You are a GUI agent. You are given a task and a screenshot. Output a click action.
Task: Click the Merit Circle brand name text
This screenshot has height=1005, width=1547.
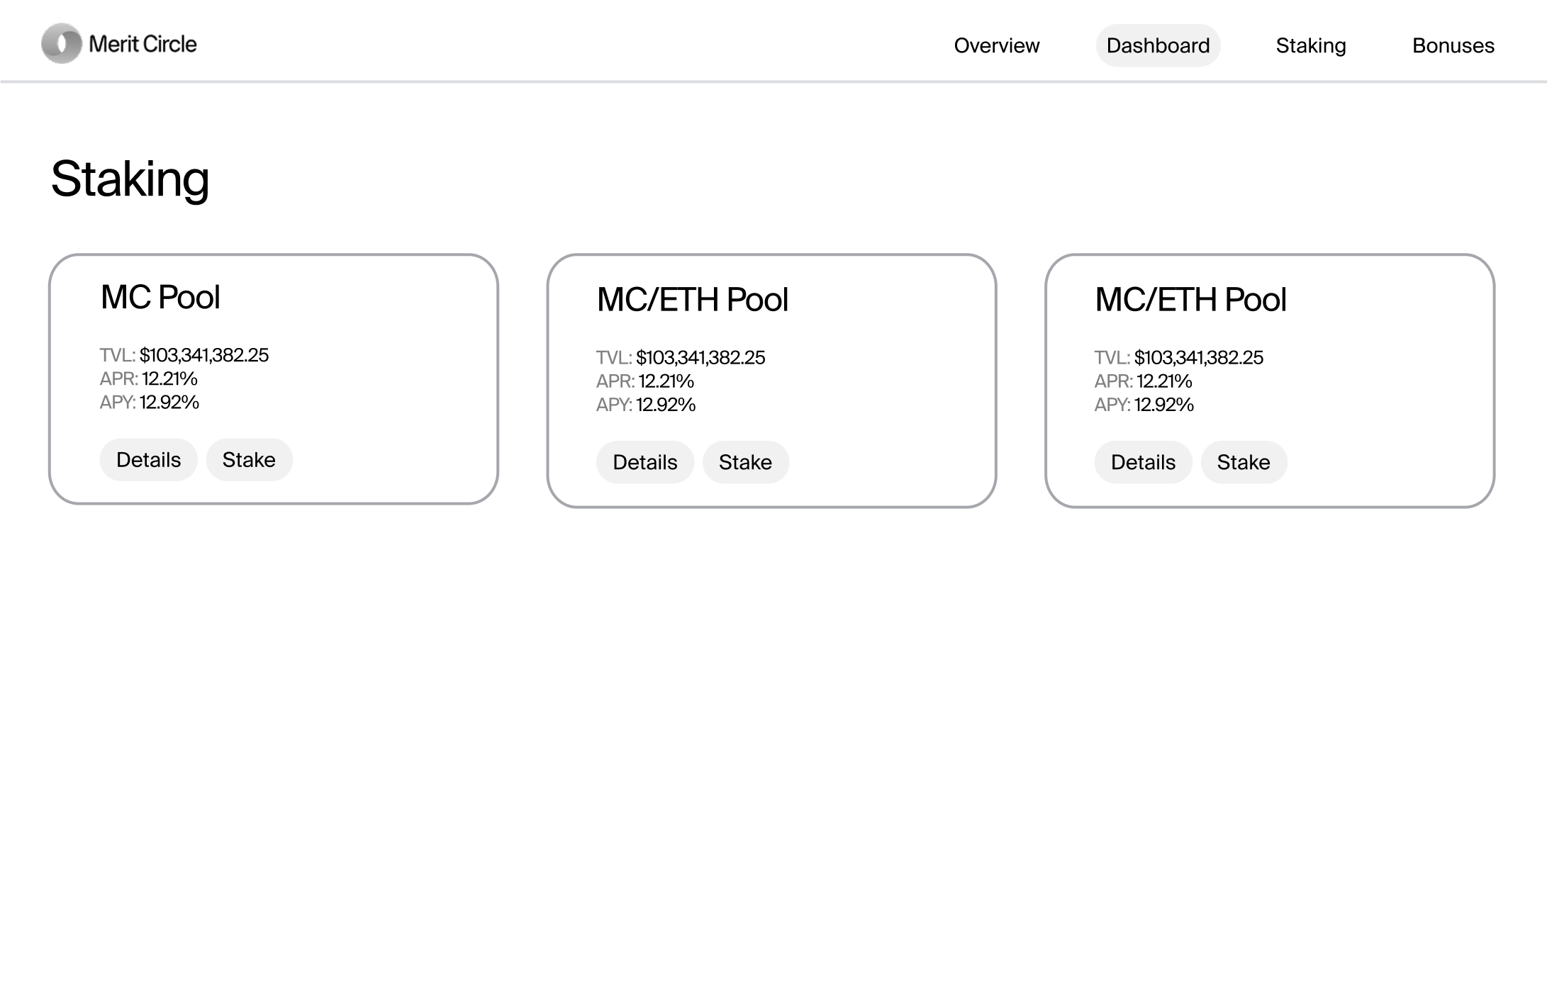143,44
